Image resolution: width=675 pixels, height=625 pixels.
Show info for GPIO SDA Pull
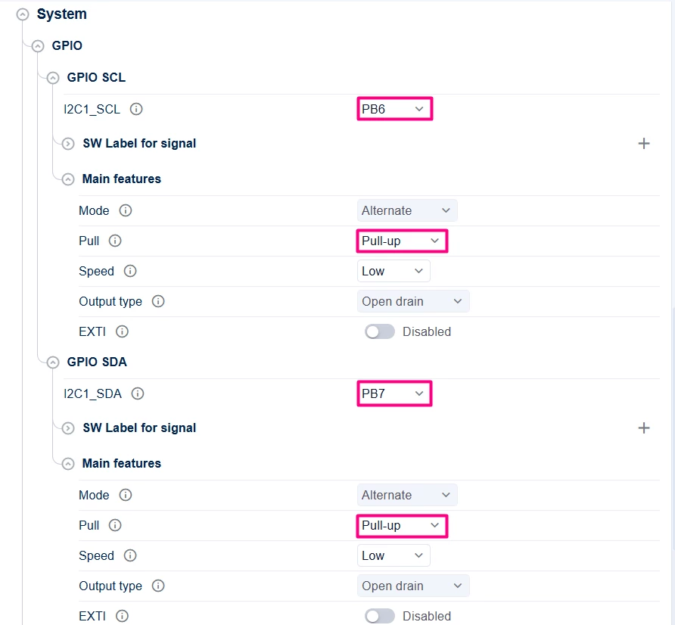[115, 525]
